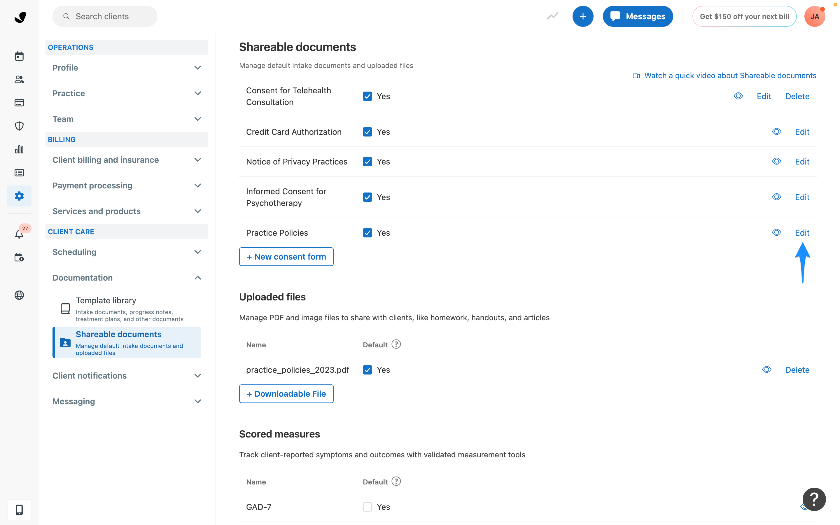Watch quick video about Shareable documents
This screenshot has height=525, width=840.
click(x=724, y=76)
